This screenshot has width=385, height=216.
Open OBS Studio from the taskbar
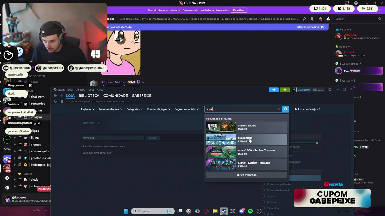259,211
